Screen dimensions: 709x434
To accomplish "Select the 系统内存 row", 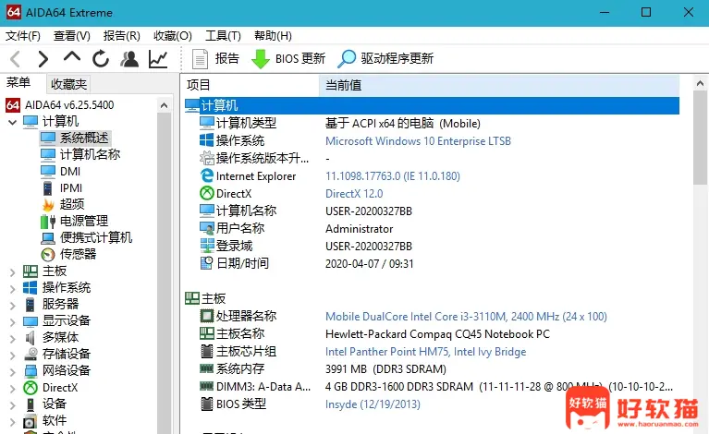I will click(432, 369).
